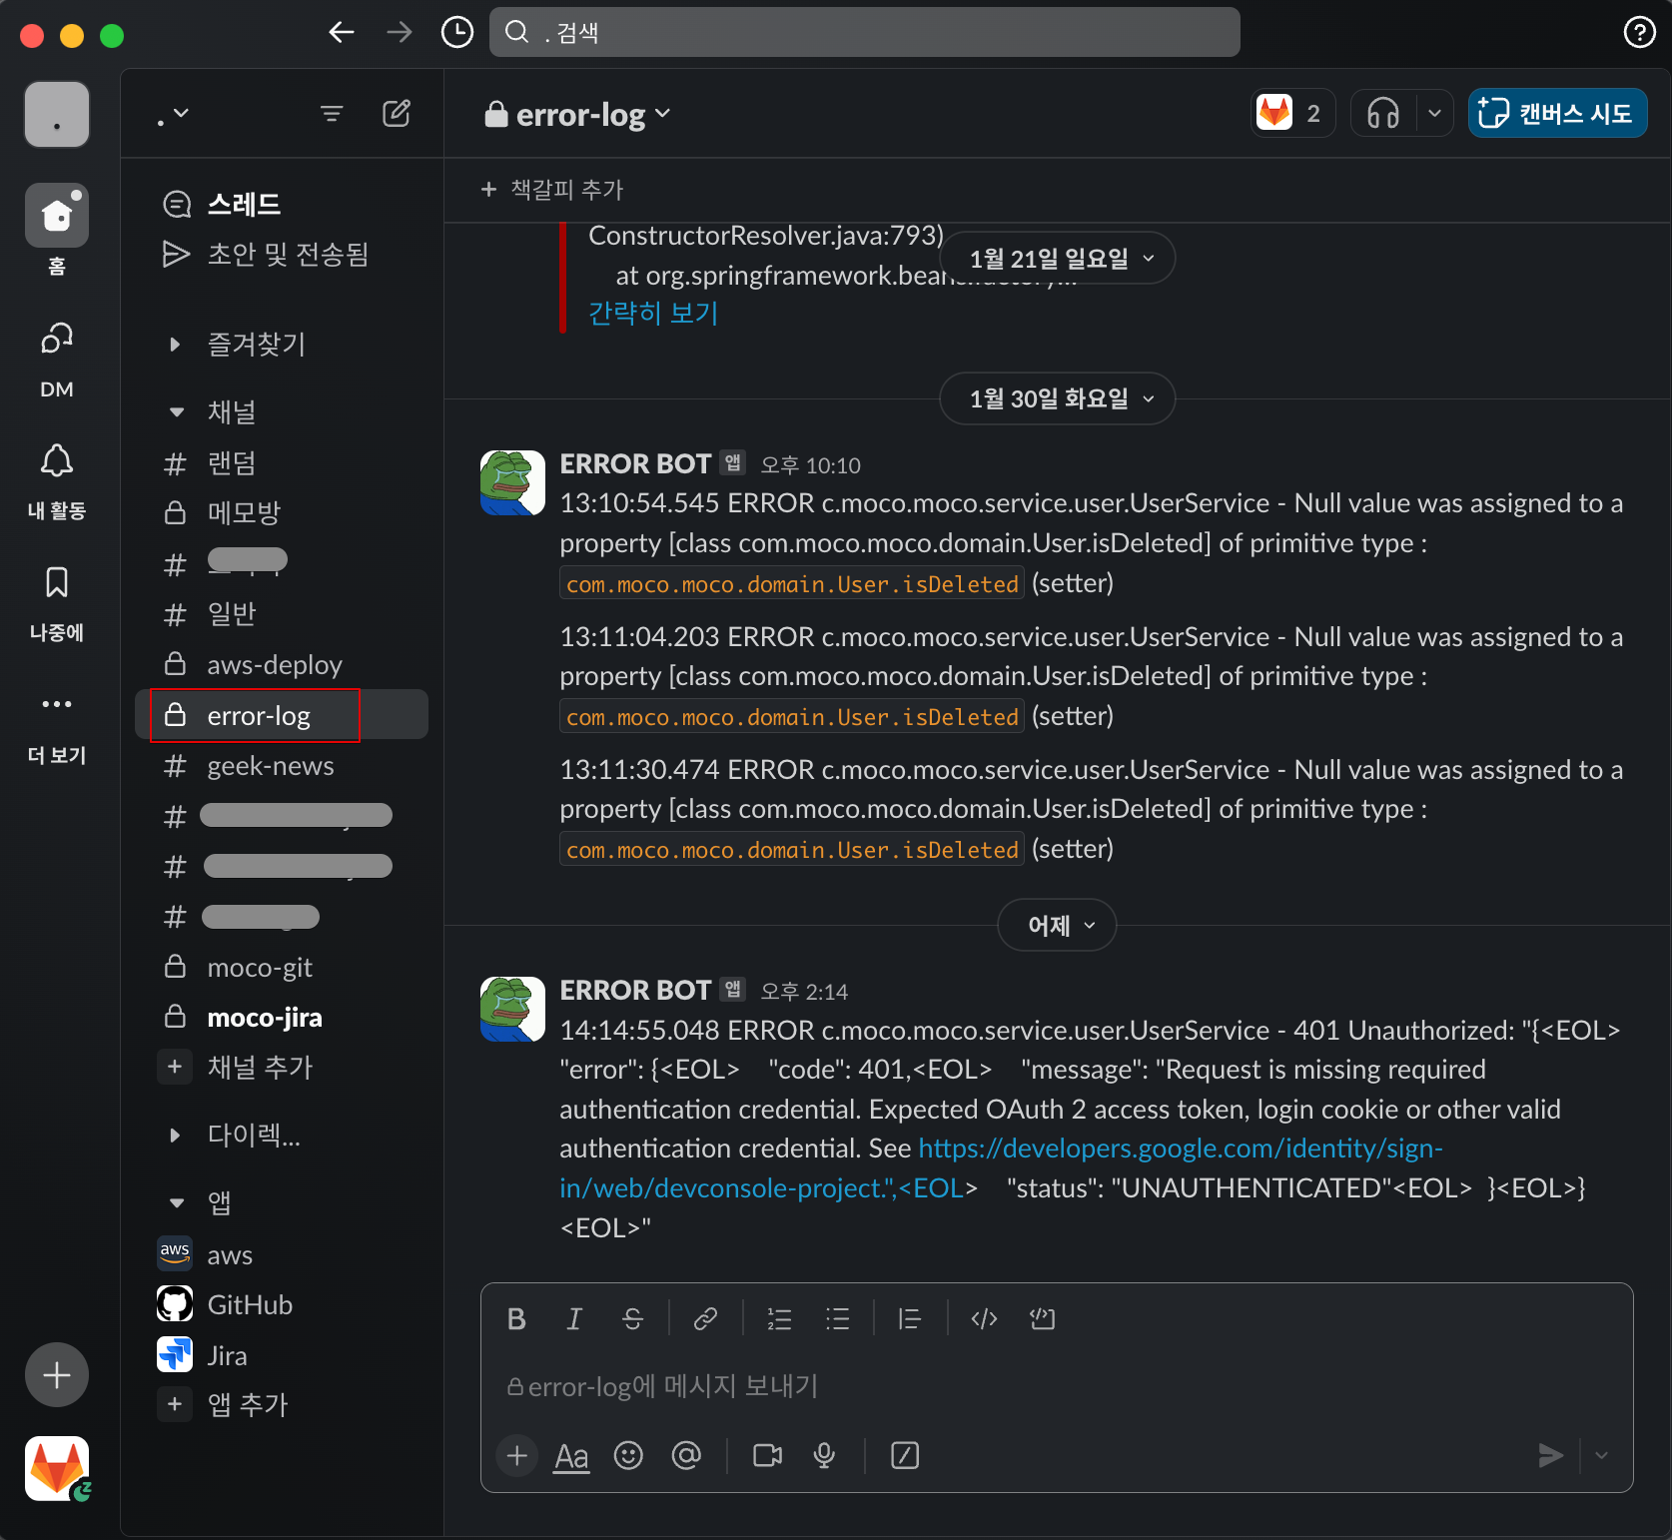Toggle strikethrough formatting in composer

click(x=632, y=1319)
